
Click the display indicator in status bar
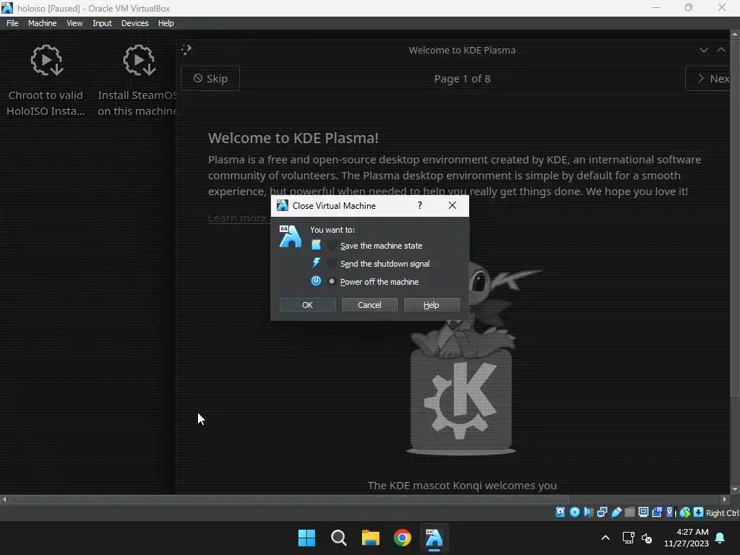[x=643, y=512]
